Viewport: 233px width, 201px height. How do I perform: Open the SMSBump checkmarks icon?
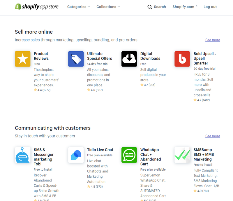coord(182,155)
